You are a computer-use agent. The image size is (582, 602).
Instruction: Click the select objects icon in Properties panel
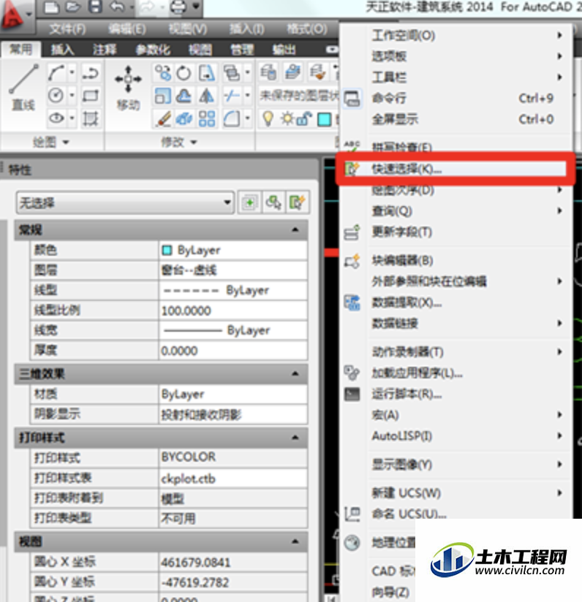tap(273, 202)
